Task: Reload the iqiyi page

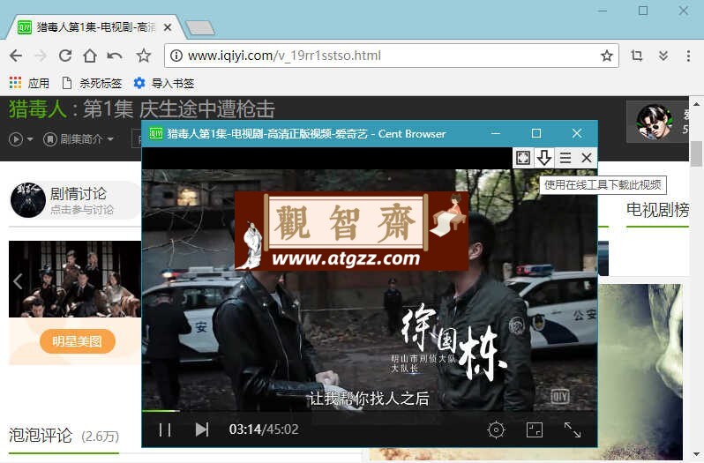Action: coord(65,56)
